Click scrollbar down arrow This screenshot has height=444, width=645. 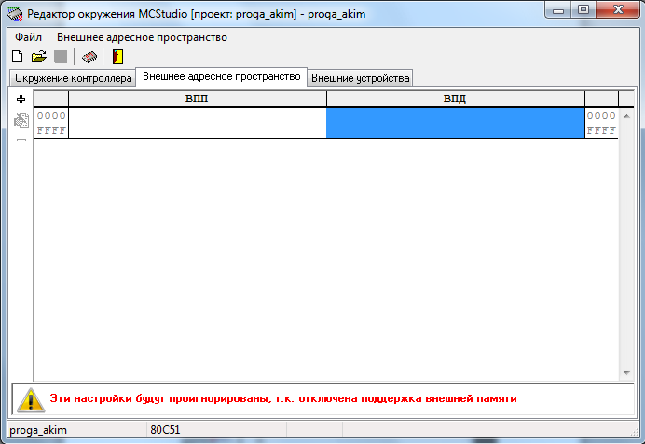point(626,373)
